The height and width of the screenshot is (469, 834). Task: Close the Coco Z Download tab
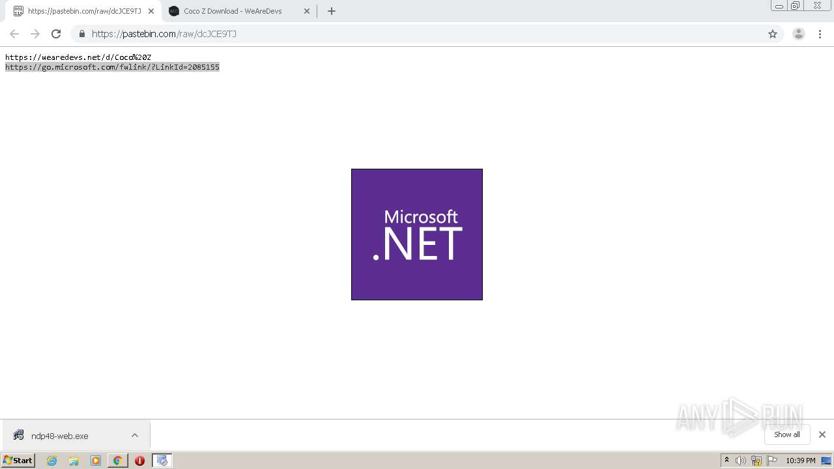point(307,11)
